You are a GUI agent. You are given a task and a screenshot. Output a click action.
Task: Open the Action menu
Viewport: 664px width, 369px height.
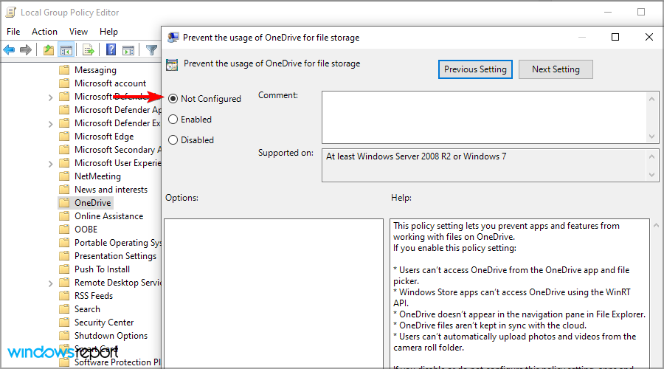click(x=44, y=31)
